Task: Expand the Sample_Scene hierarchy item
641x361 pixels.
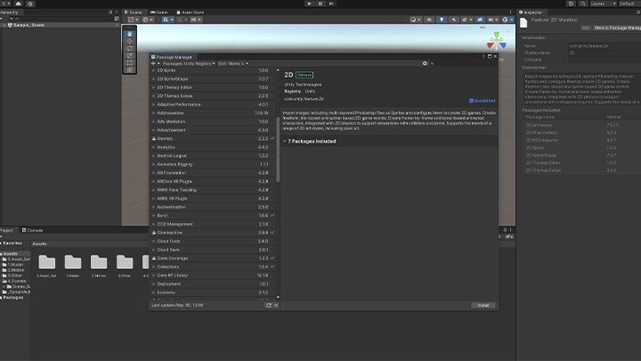Action: pyautogui.click(x=4, y=25)
